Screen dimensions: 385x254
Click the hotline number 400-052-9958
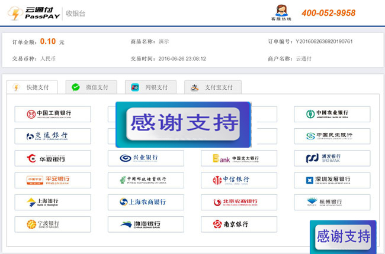329,13
